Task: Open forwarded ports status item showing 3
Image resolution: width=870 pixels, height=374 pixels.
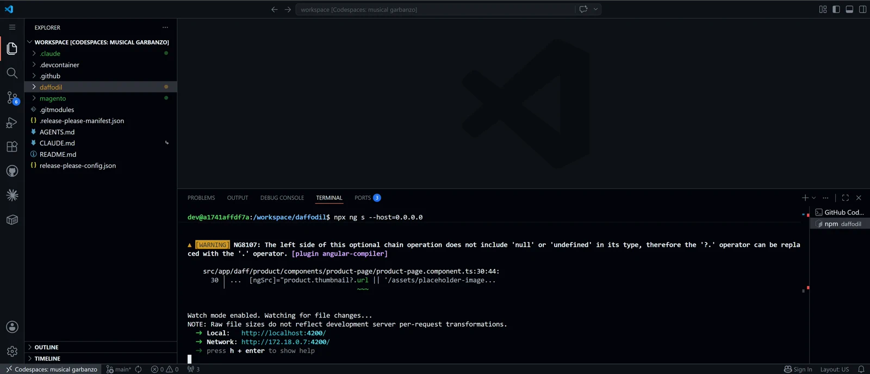Action: [194, 369]
